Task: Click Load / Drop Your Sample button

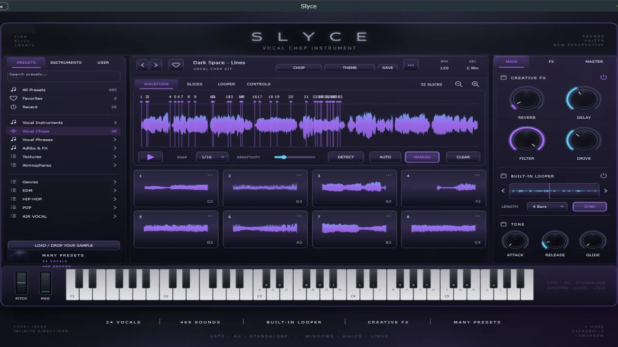Action: click(x=63, y=246)
